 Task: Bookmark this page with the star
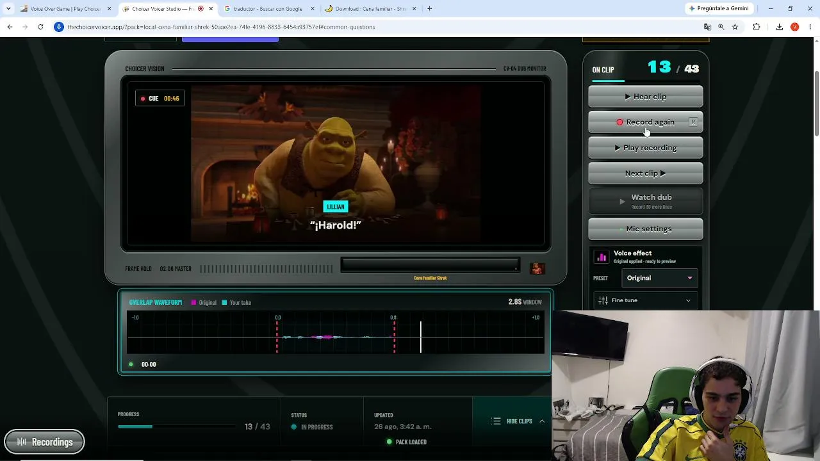735,27
